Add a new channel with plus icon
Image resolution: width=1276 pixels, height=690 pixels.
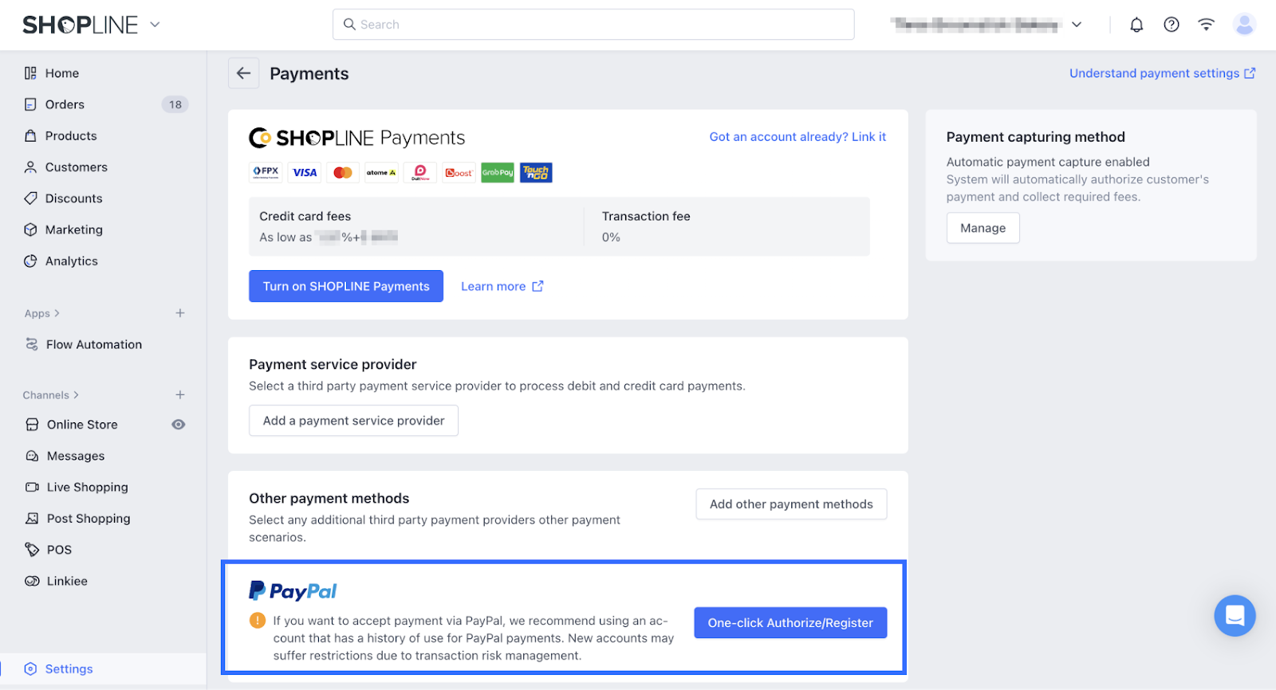click(180, 395)
